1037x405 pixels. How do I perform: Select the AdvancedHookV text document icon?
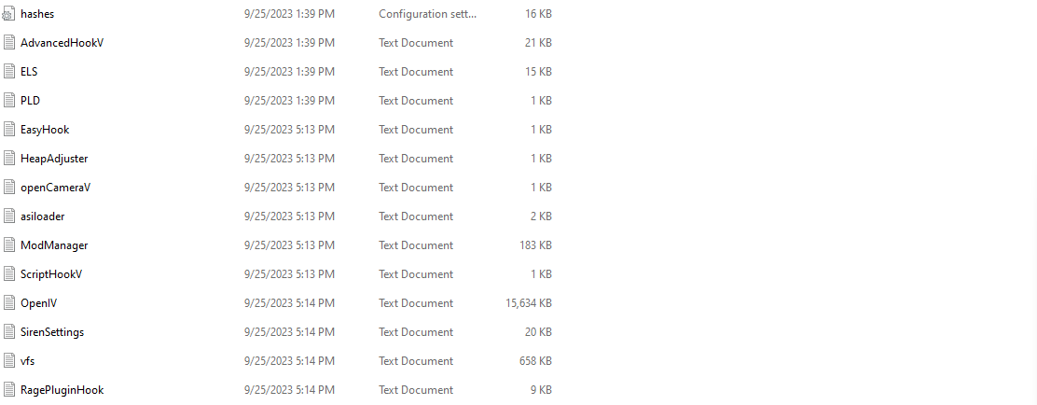click(8, 43)
